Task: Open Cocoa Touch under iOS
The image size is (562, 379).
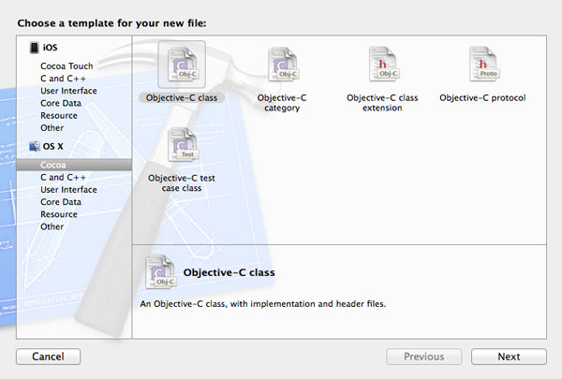Action: coord(67,66)
